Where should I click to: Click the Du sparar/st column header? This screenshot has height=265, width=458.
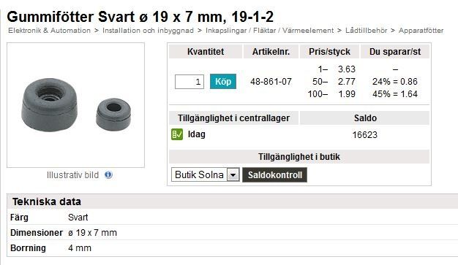click(395, 52)
